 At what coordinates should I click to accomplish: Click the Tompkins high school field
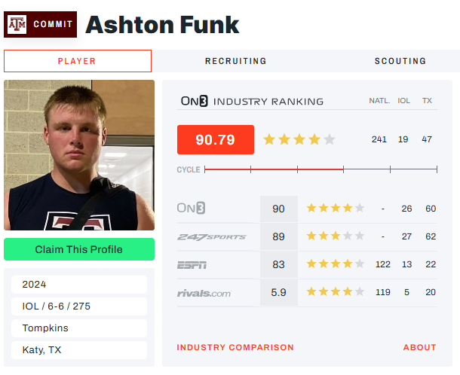(x=79, y=328)
